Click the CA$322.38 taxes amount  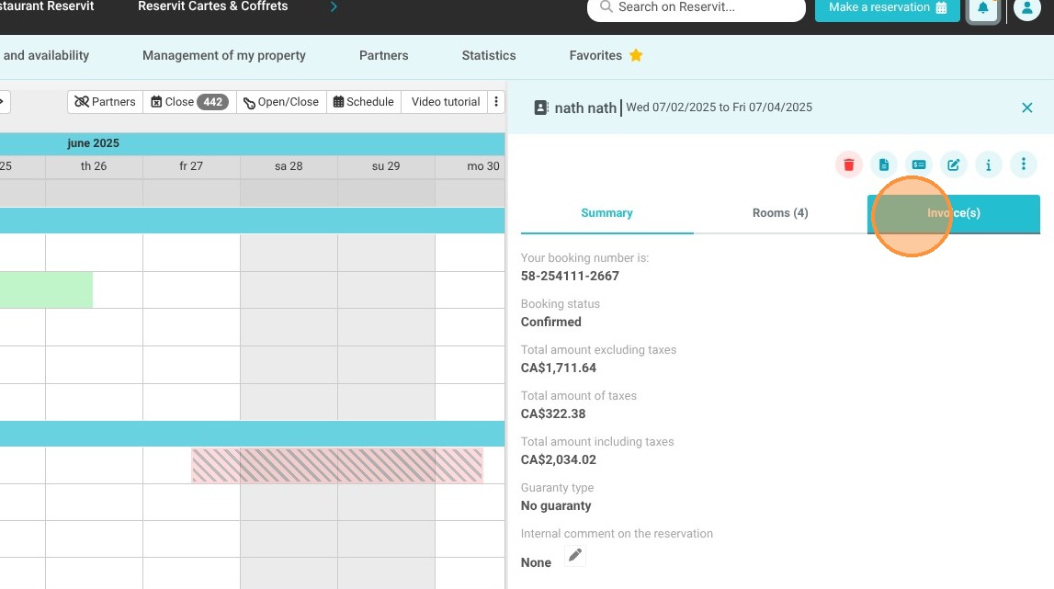pyautogui.click(x=553, y=413)
